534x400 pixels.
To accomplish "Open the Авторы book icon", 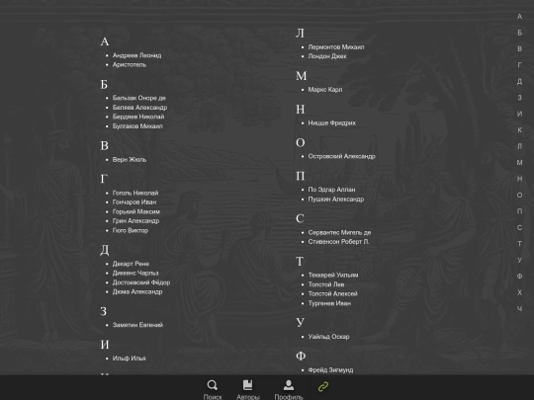I will point(248,385).
